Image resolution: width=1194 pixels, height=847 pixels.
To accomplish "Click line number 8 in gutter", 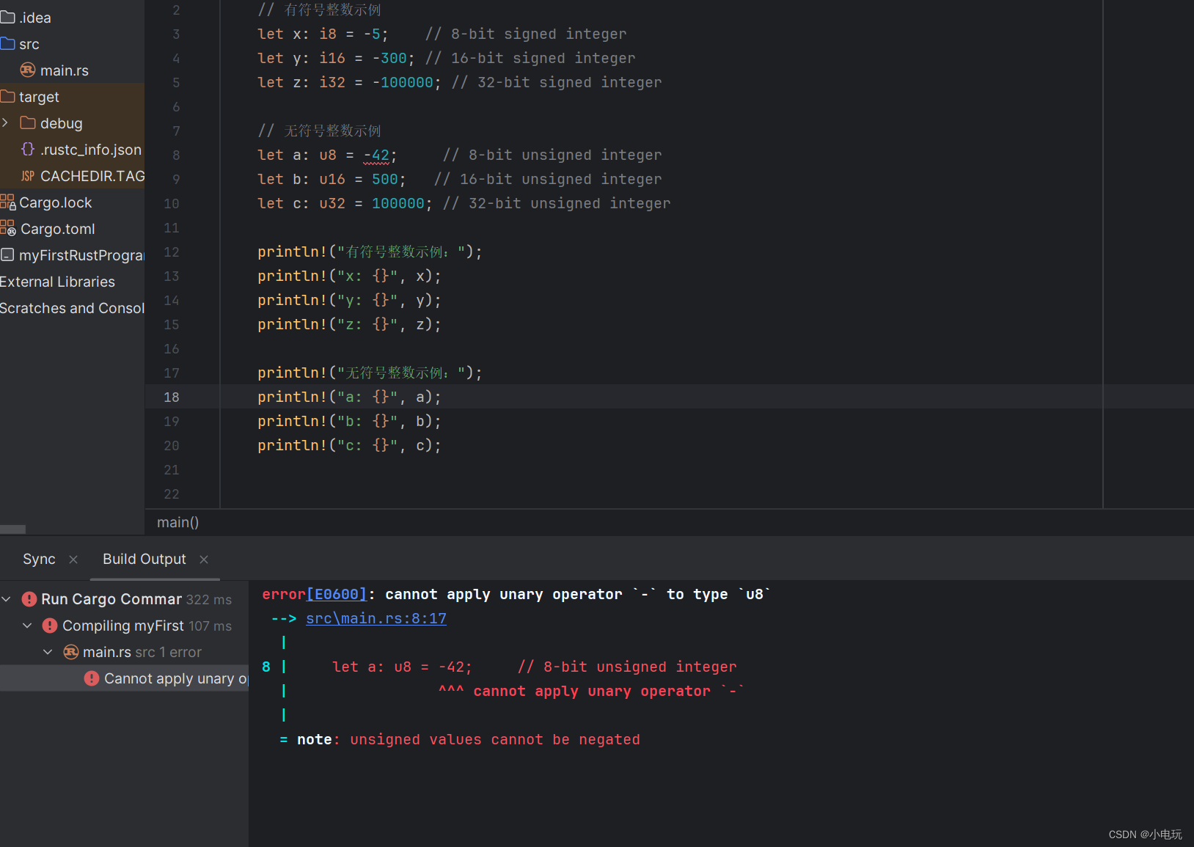I will tap(176, 155).
